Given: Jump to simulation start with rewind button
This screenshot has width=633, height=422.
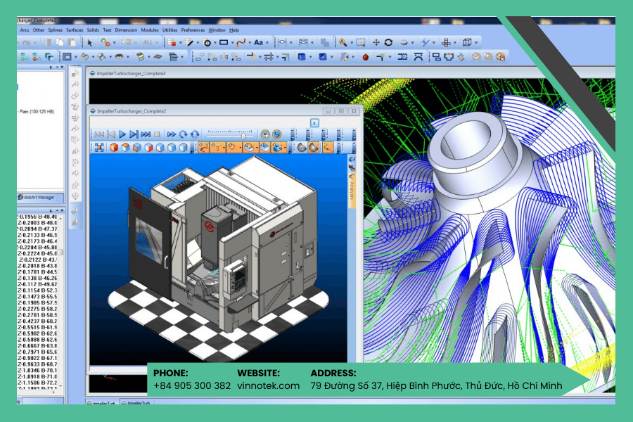Looking at the screenshot, I should pos(99,134).
